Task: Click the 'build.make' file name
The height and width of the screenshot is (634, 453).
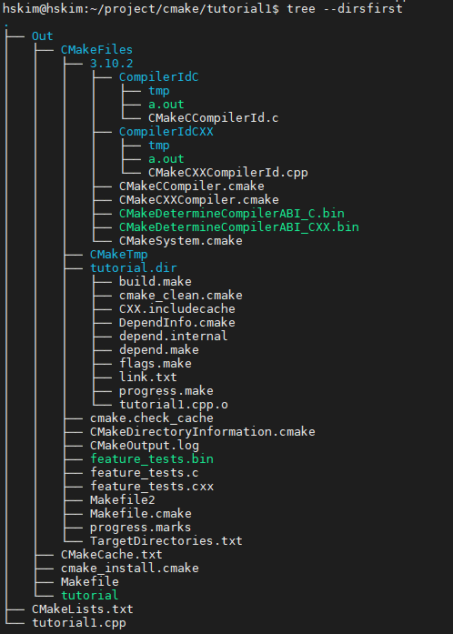Action: pyautogui.click(x=156, y=281)
